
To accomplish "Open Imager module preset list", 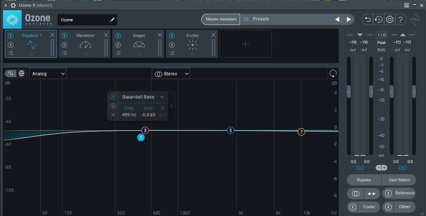I will [118, 53].
